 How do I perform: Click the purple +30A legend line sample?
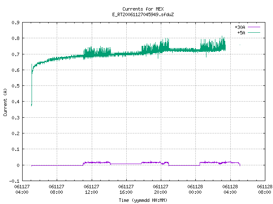(x=254, y=27)
